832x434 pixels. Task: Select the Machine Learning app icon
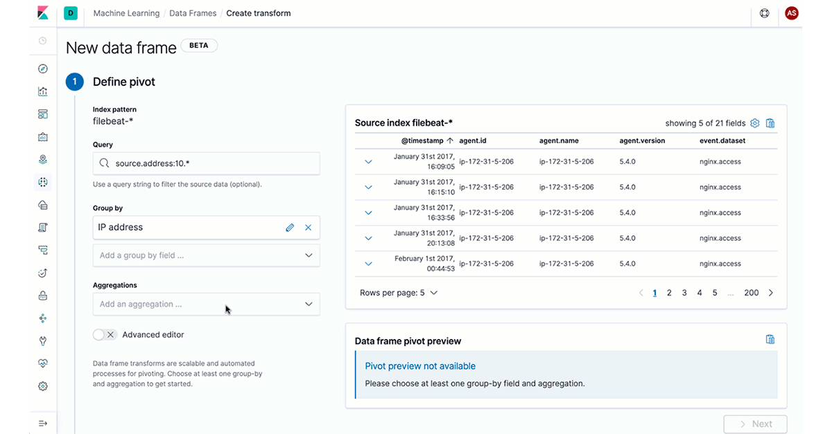point(42,181)
